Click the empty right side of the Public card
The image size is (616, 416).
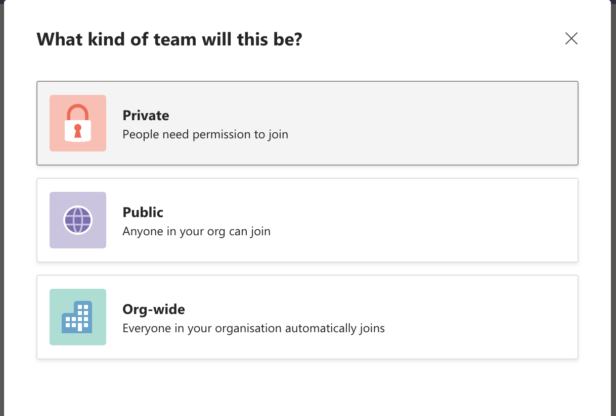coord(480,220)
